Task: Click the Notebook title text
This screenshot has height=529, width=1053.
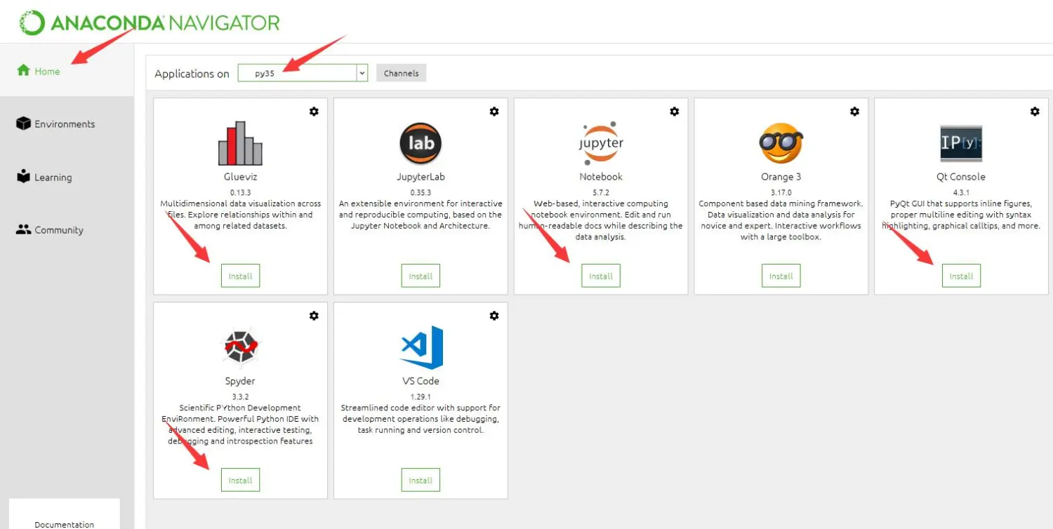Action: (x=601, y=177)
